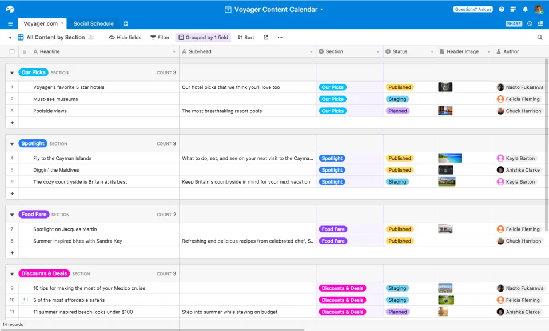Screen dimensions: 549x331
Task: Switch to the Social Schedule tab
Action: tap(93, 23)
